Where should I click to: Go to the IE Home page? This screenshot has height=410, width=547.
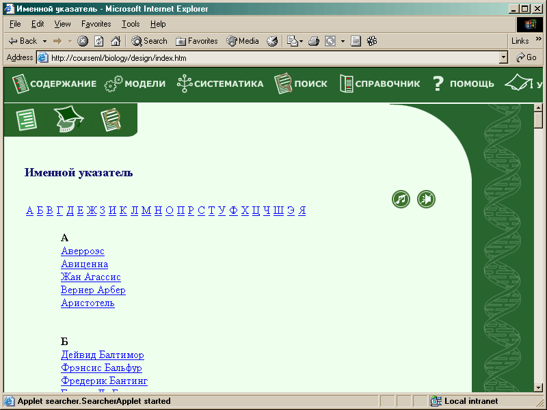pyautogui.click(x=116, y=41)
